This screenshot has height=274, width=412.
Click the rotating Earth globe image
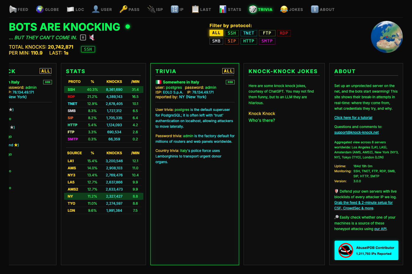(x=387, y=37)
